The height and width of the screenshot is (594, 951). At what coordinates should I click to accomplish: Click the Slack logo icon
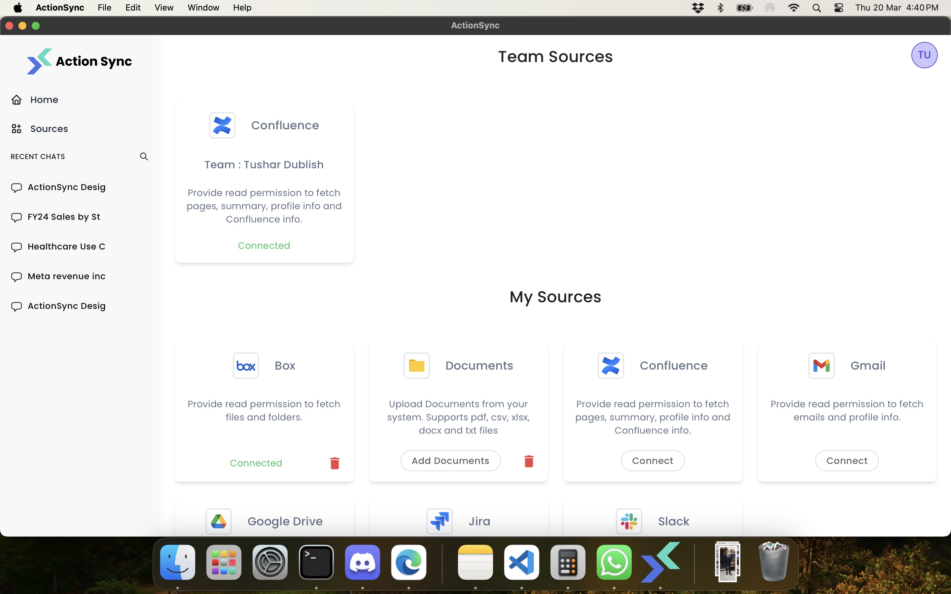[629, 521]
